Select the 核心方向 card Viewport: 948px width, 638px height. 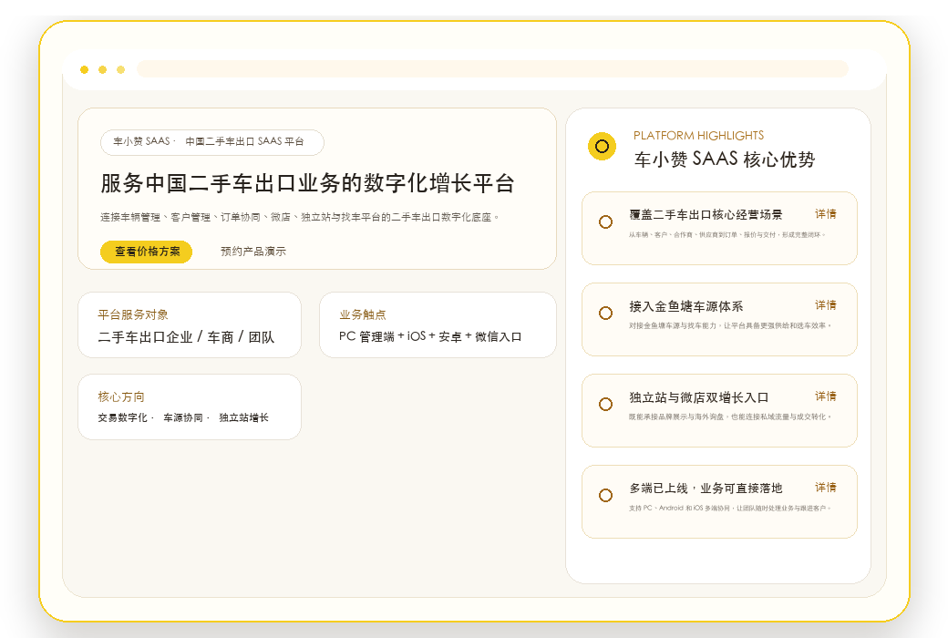point(190,407)
